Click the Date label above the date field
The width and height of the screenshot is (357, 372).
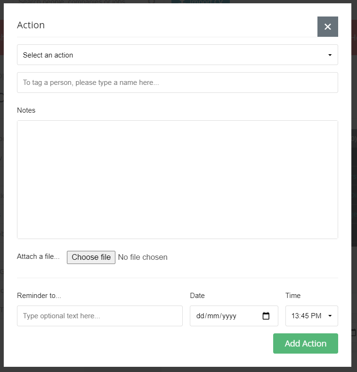(x=197, y=296)
